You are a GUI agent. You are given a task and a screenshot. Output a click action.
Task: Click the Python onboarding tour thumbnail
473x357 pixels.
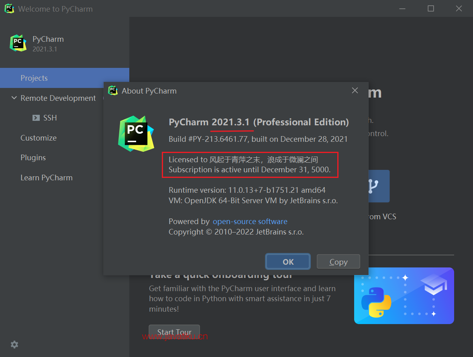[x=404, y=296]
